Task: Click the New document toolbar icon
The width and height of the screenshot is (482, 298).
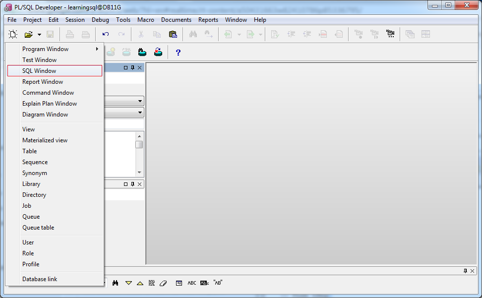Action: (13, 34)
